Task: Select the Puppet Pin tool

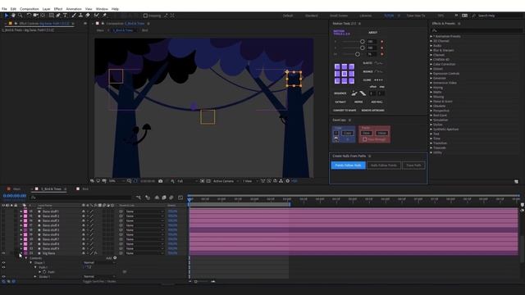Action: click(x=104, y=16)
